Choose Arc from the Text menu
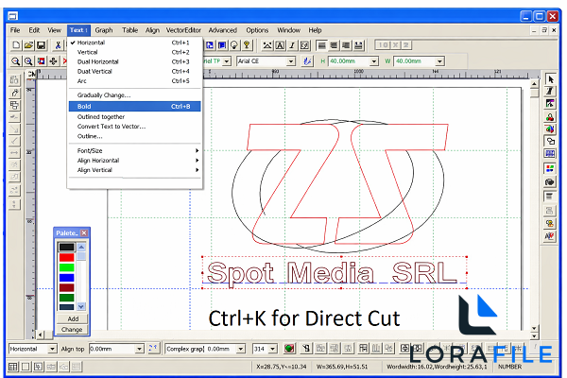This screenshot has width=567, height=378. click(134, 81)
